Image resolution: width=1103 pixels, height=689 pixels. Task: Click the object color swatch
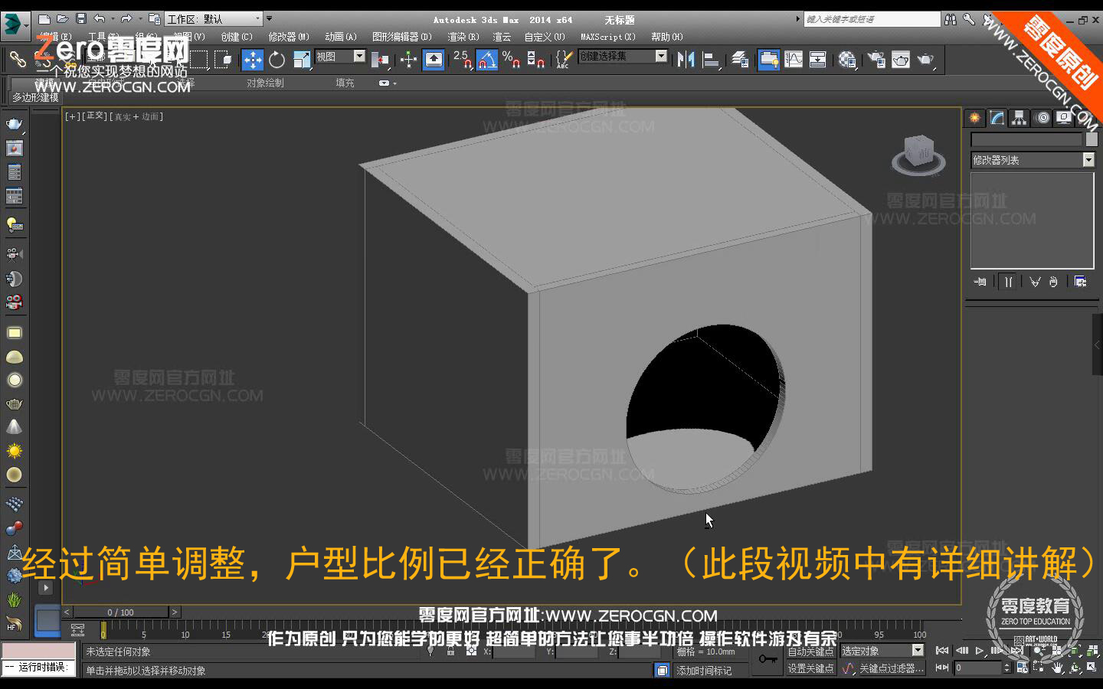pyautogui.click(x=1092, y=139)
